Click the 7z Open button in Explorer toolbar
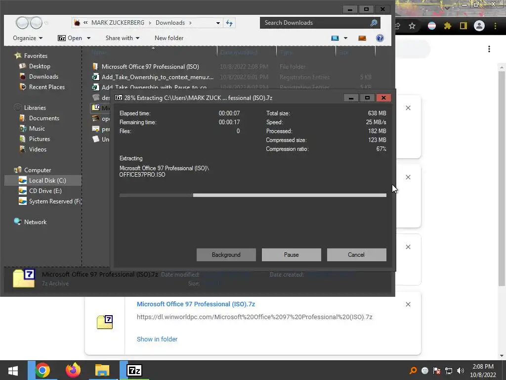Screen dimensions: 506x380 (x=70, y=38)
